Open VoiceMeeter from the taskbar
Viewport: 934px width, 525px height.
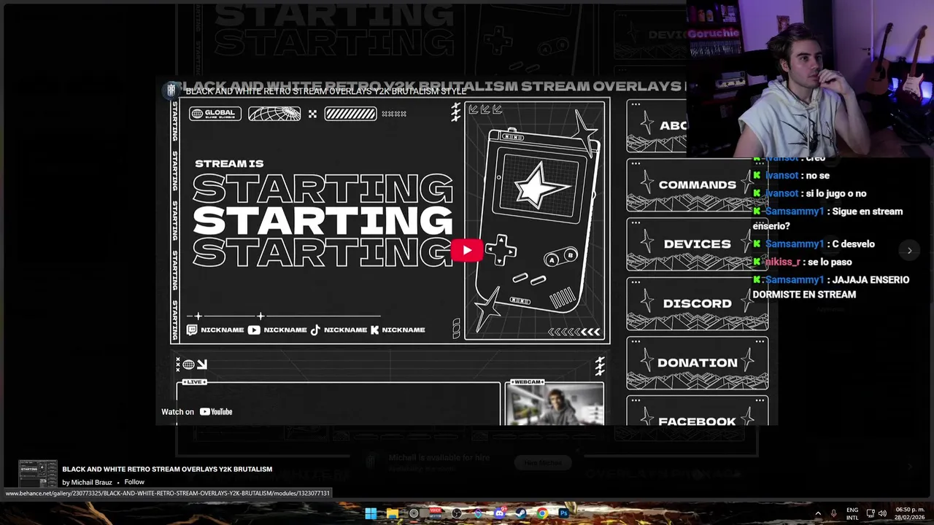[x=436, y=513]
